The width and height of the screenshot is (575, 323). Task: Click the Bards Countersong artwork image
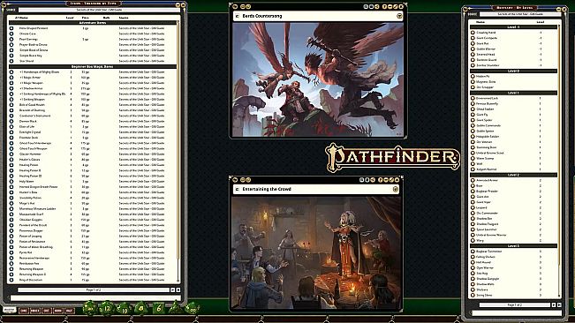click(x=318, y=79)
